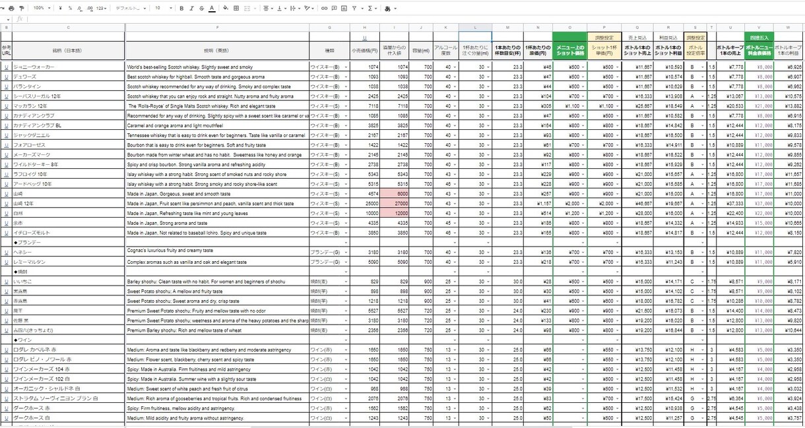Select column V header
The image size is (805, 428).
758,27
